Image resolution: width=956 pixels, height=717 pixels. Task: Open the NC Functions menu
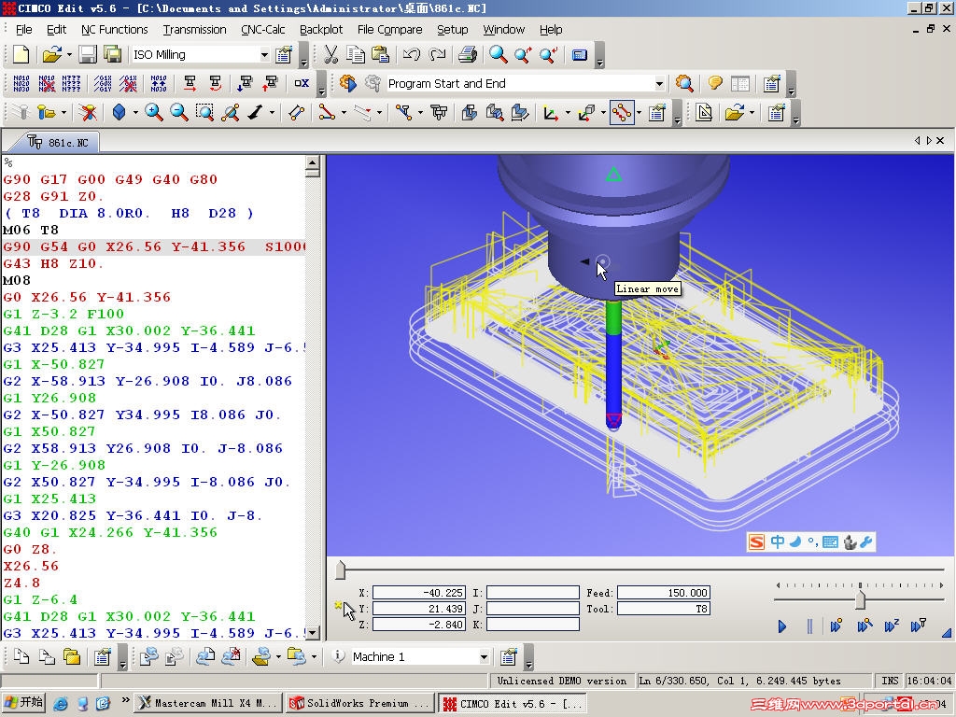[115, 29]
